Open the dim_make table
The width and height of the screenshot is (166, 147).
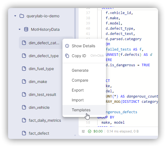38,82
